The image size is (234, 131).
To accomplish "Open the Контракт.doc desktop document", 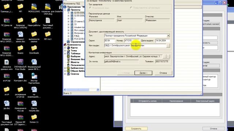I will [20, 77].
